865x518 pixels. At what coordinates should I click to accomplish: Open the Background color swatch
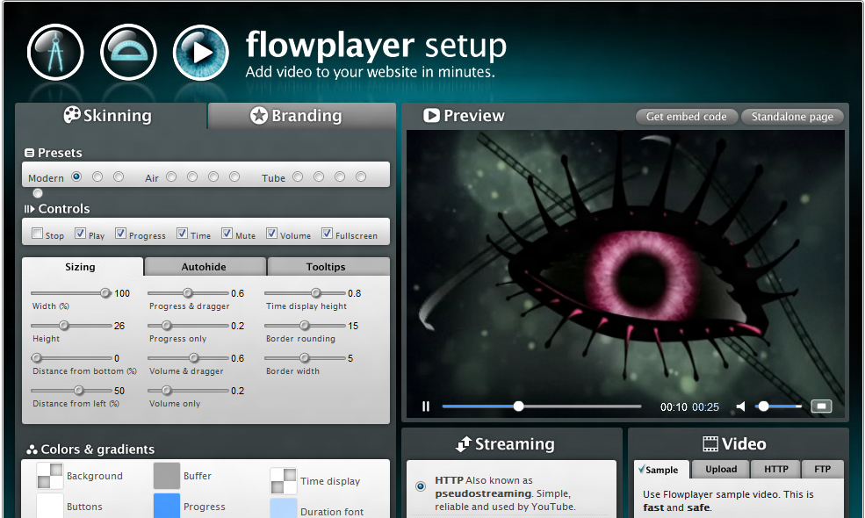[50, 476]
